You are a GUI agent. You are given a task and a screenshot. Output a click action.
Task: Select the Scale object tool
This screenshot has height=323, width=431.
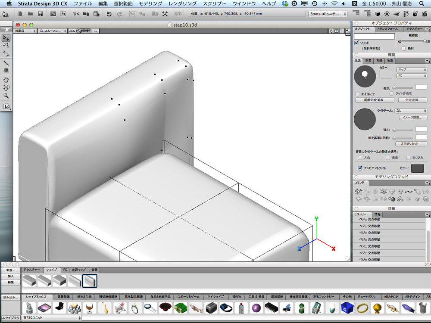pyautogui.click(x=6, y=53)
